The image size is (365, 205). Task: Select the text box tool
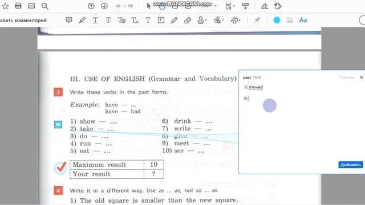(161, 20)
